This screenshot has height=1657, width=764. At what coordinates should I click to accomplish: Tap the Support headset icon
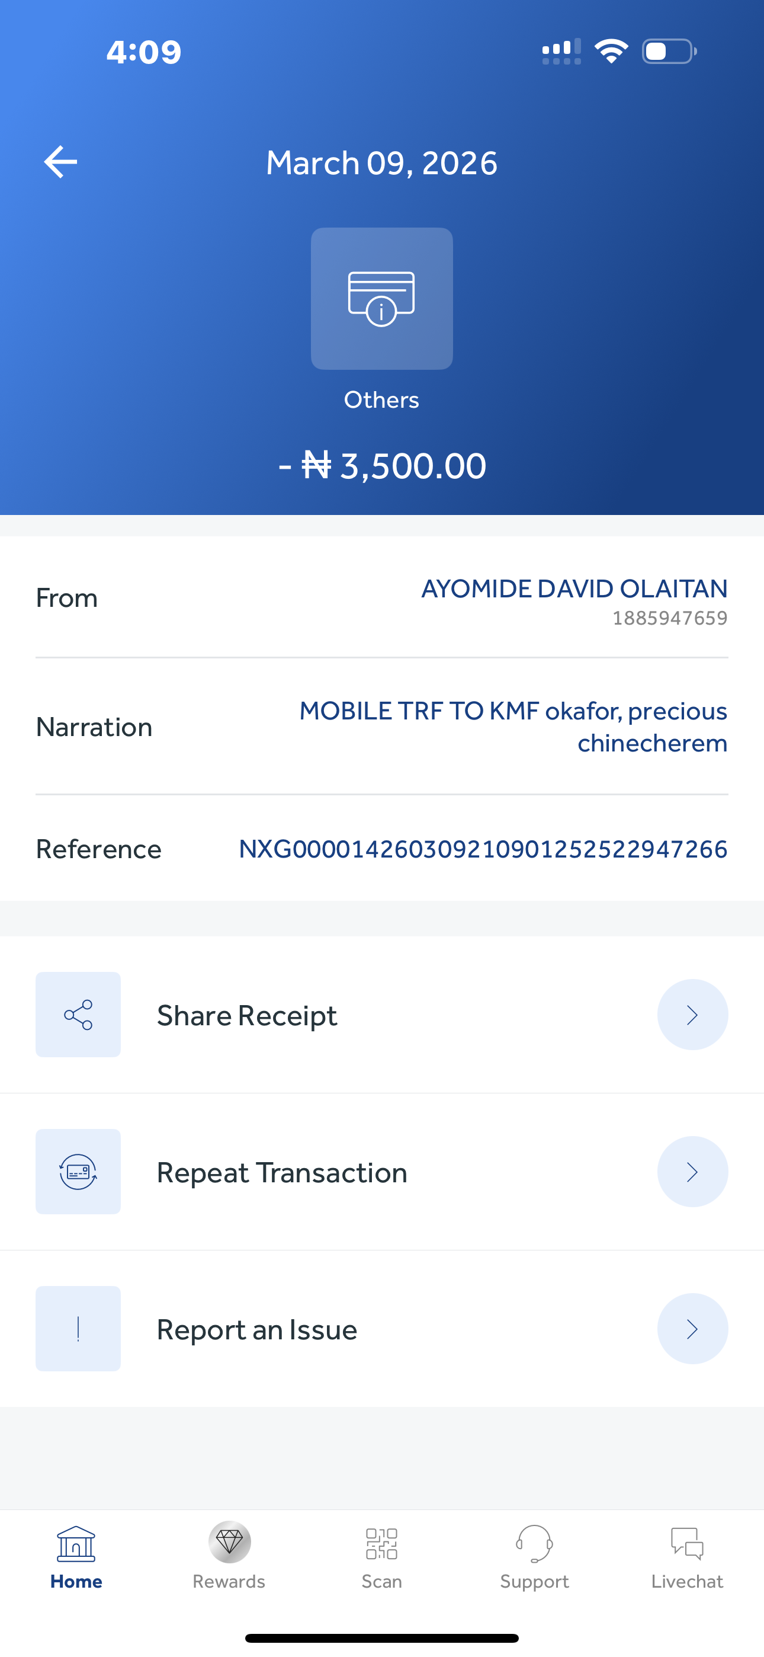point(534,1544)
